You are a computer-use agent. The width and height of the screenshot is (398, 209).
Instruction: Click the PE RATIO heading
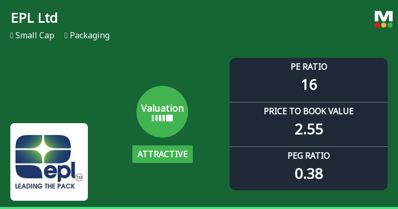[309, 67]
